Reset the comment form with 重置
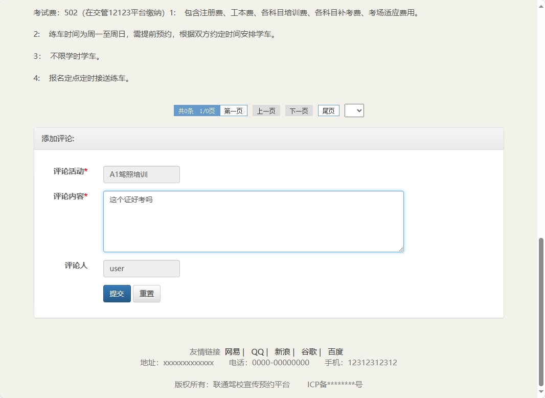The image size is (545, 398). (x=147, y=293)
